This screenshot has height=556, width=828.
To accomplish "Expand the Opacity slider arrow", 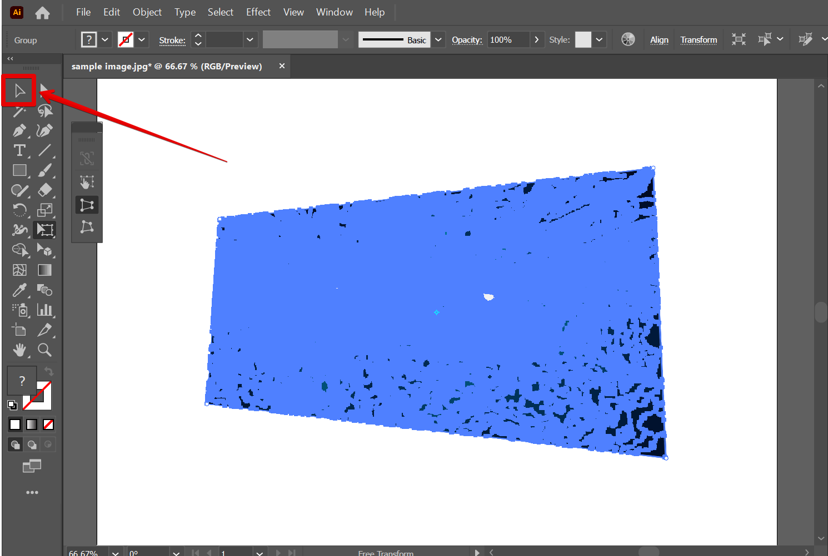I will click(536, 40).
